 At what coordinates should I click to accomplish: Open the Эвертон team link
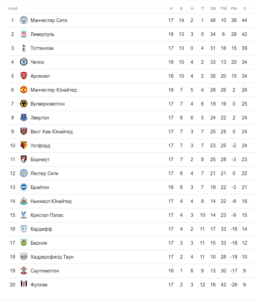click(40, 118)
